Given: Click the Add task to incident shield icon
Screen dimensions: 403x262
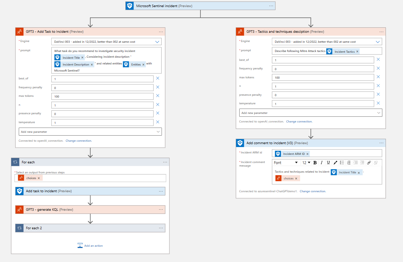Looking at the screenshot, I should [x=20, y=191].
